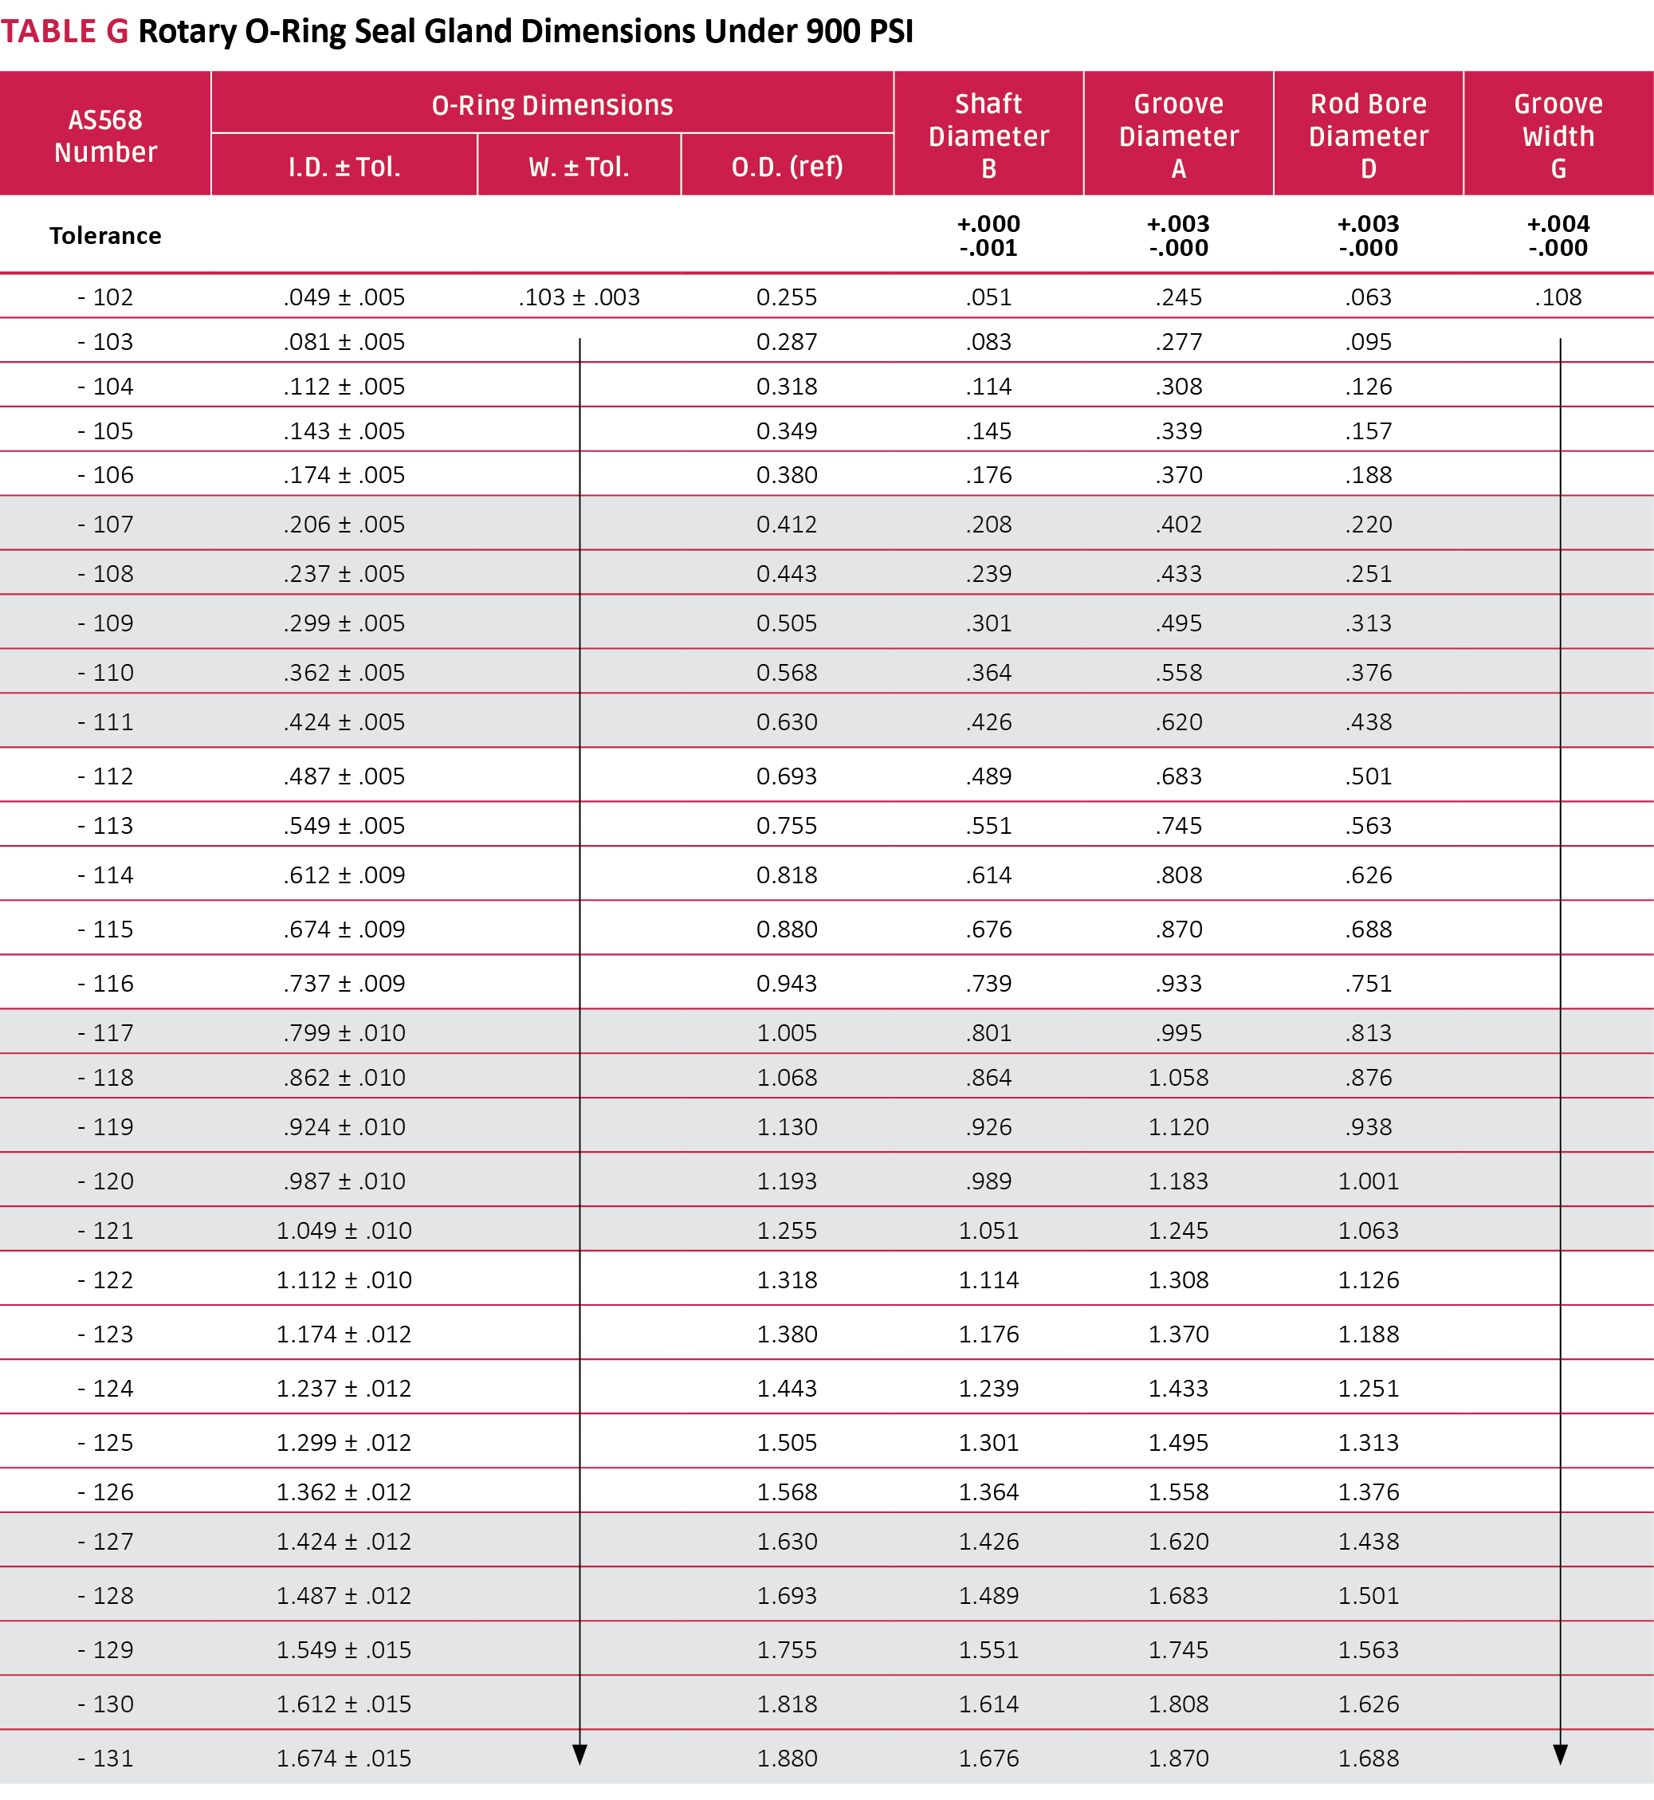The width and height of the screenshot is (1654, 1800).
Task: Click the O-Ring Dimensions header
Action: pyautogui.click(x=552, y=104)
